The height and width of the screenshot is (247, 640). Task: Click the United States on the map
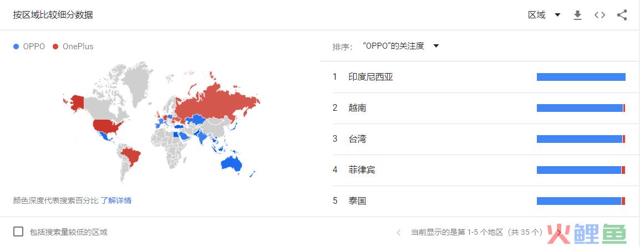tap(107, 127)
